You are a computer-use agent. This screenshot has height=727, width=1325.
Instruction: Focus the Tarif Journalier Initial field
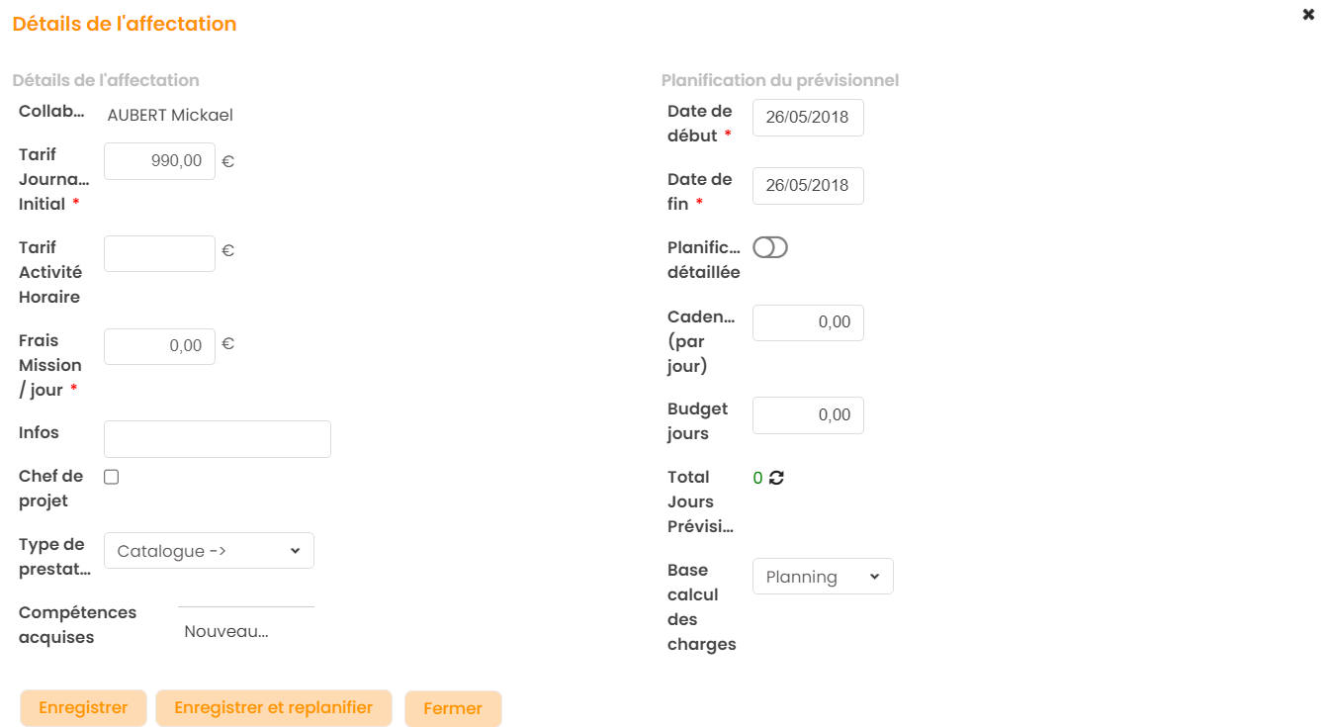(x=159, y=161)
